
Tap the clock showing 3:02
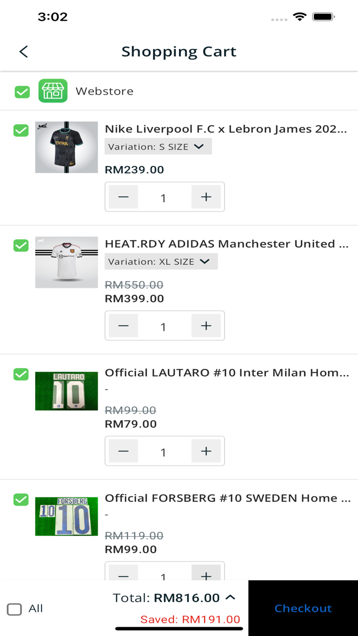point(53,17)
